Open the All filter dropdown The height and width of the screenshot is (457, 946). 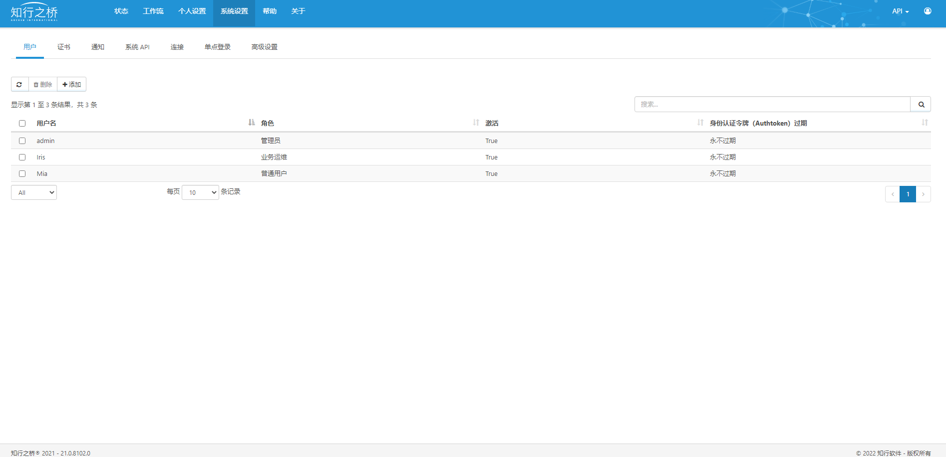[x=34, y=192]
